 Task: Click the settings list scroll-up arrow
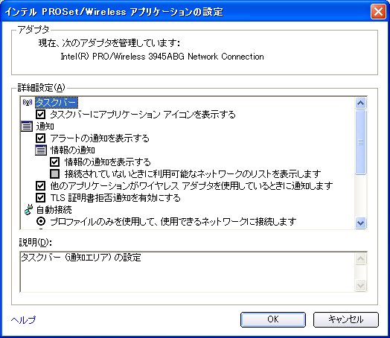click(361, 103)
